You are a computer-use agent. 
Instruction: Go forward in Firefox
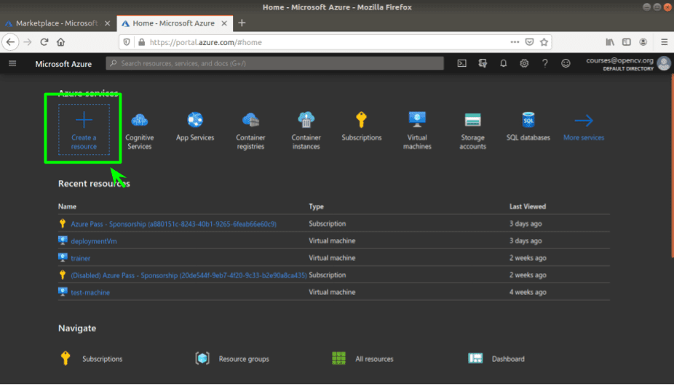click(x=28, y=42)
